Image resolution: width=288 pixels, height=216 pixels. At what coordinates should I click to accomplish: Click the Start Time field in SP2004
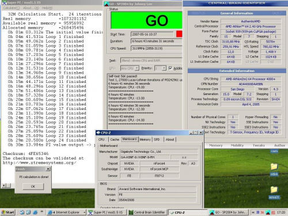point(153,35)
